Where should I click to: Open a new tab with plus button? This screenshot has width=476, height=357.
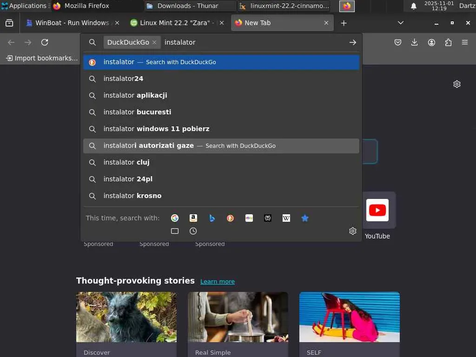pyautogui.click(x=344, y=23)
